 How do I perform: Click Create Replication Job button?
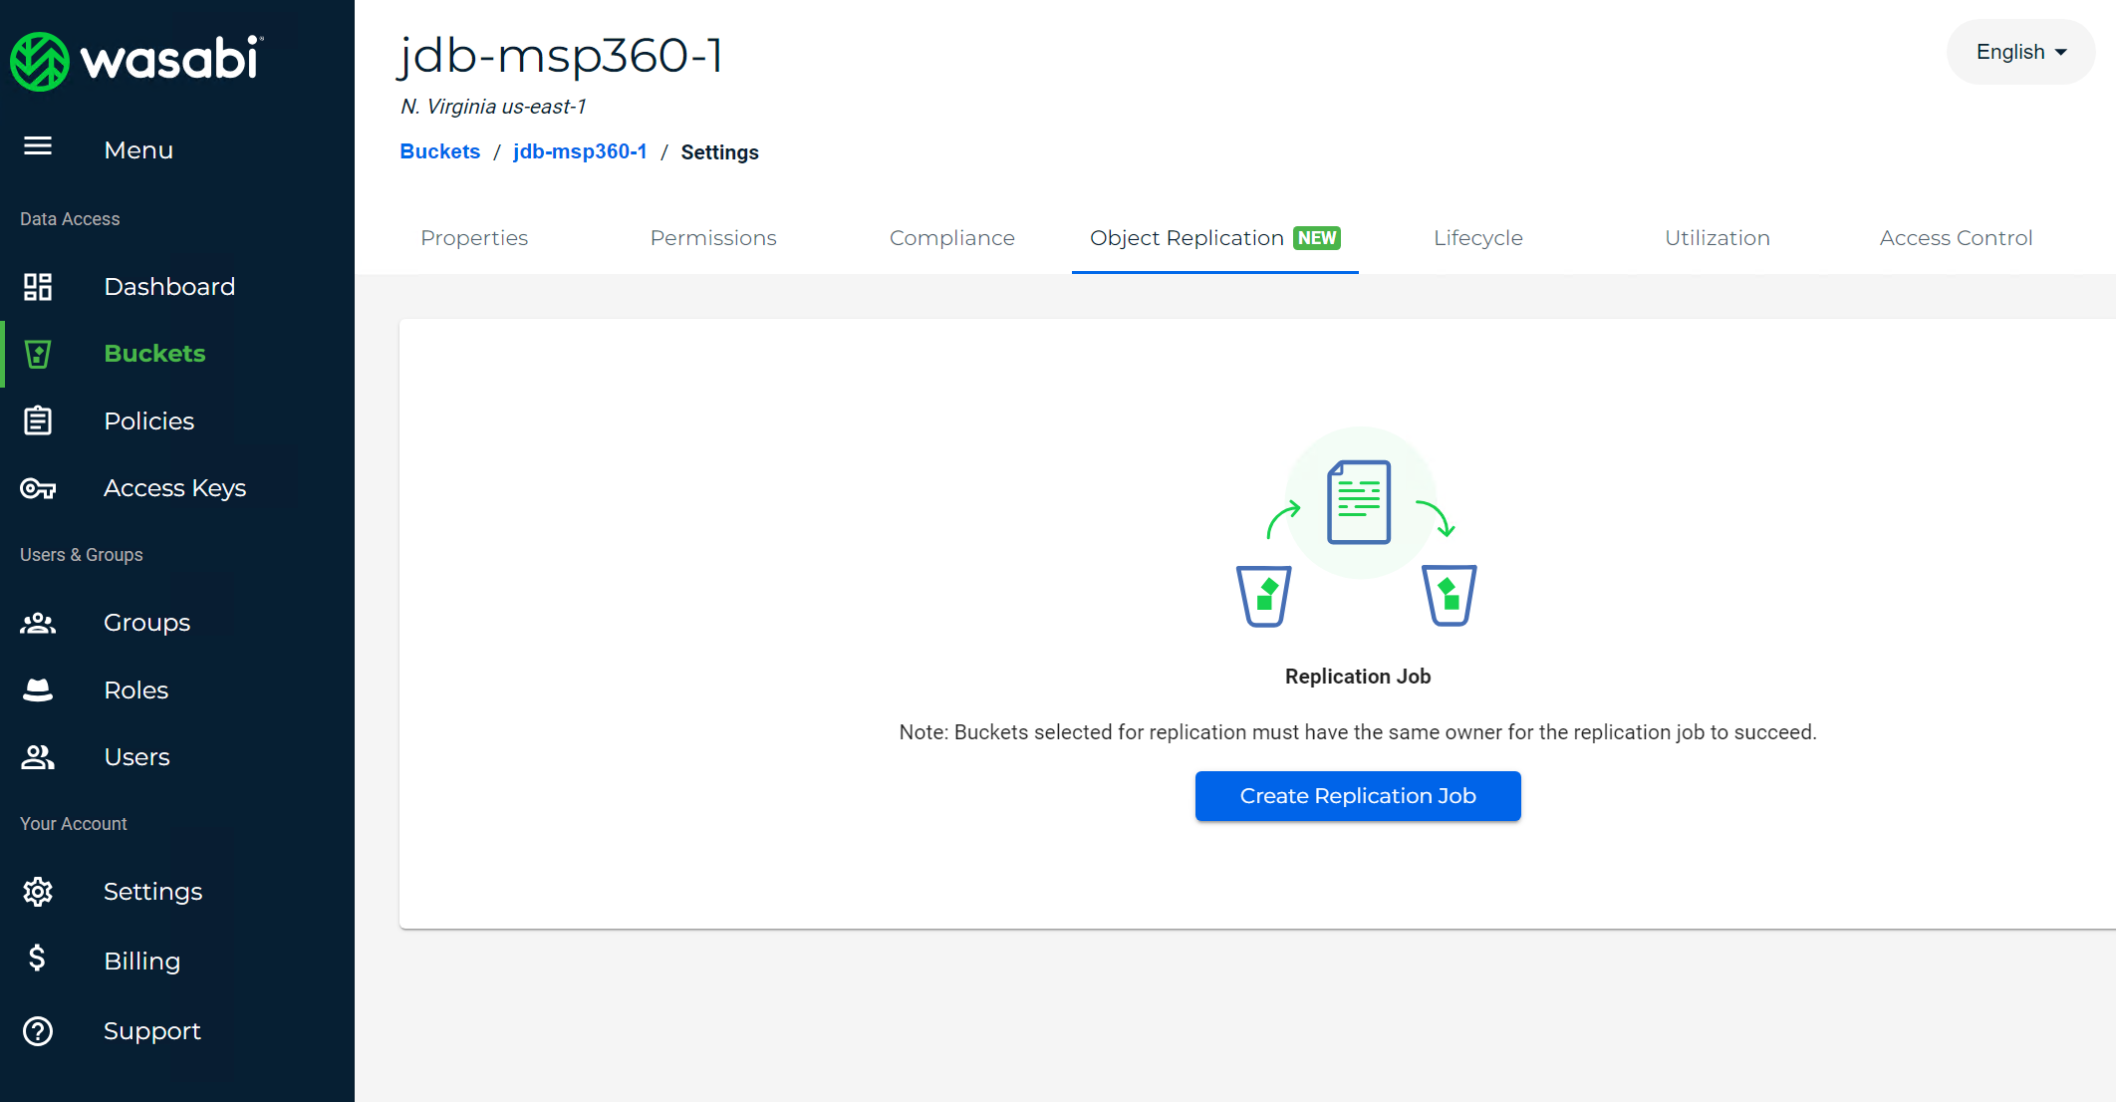coord(1357,796)
